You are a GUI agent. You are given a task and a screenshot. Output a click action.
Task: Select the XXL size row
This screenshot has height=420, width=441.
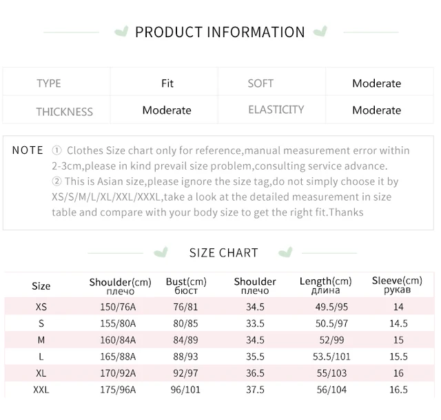pyautogui.click(x=219, y=390)
